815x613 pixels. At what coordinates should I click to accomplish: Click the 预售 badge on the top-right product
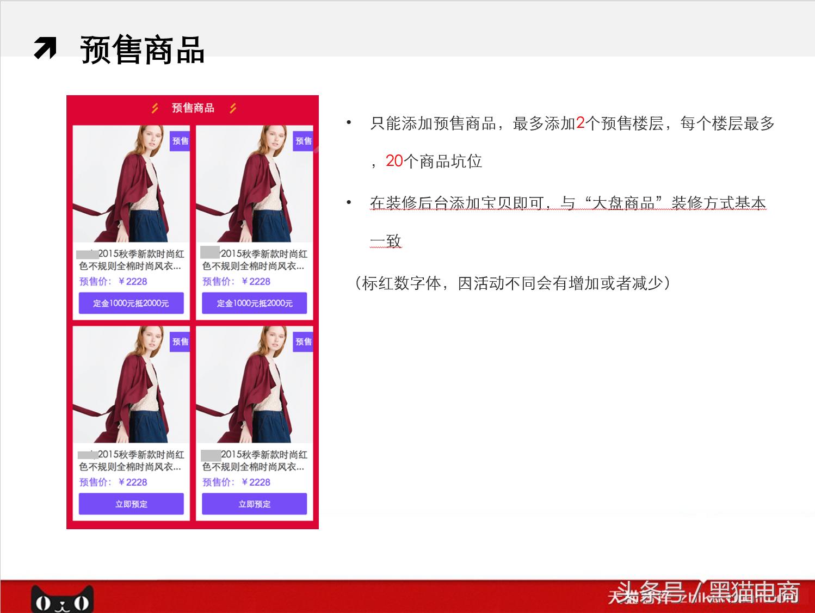(x=302, y=141)
